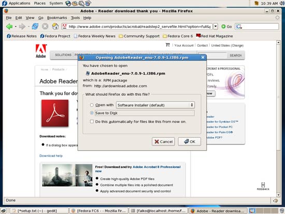Click the Fedora logo in Applications menu
Image resolution: width=285 pixels, height=214 pixels.
pyautogui.click(x=5, y=3)
